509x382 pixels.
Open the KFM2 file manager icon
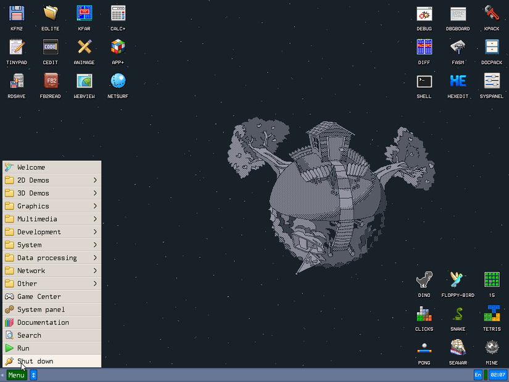click(17, 14)
